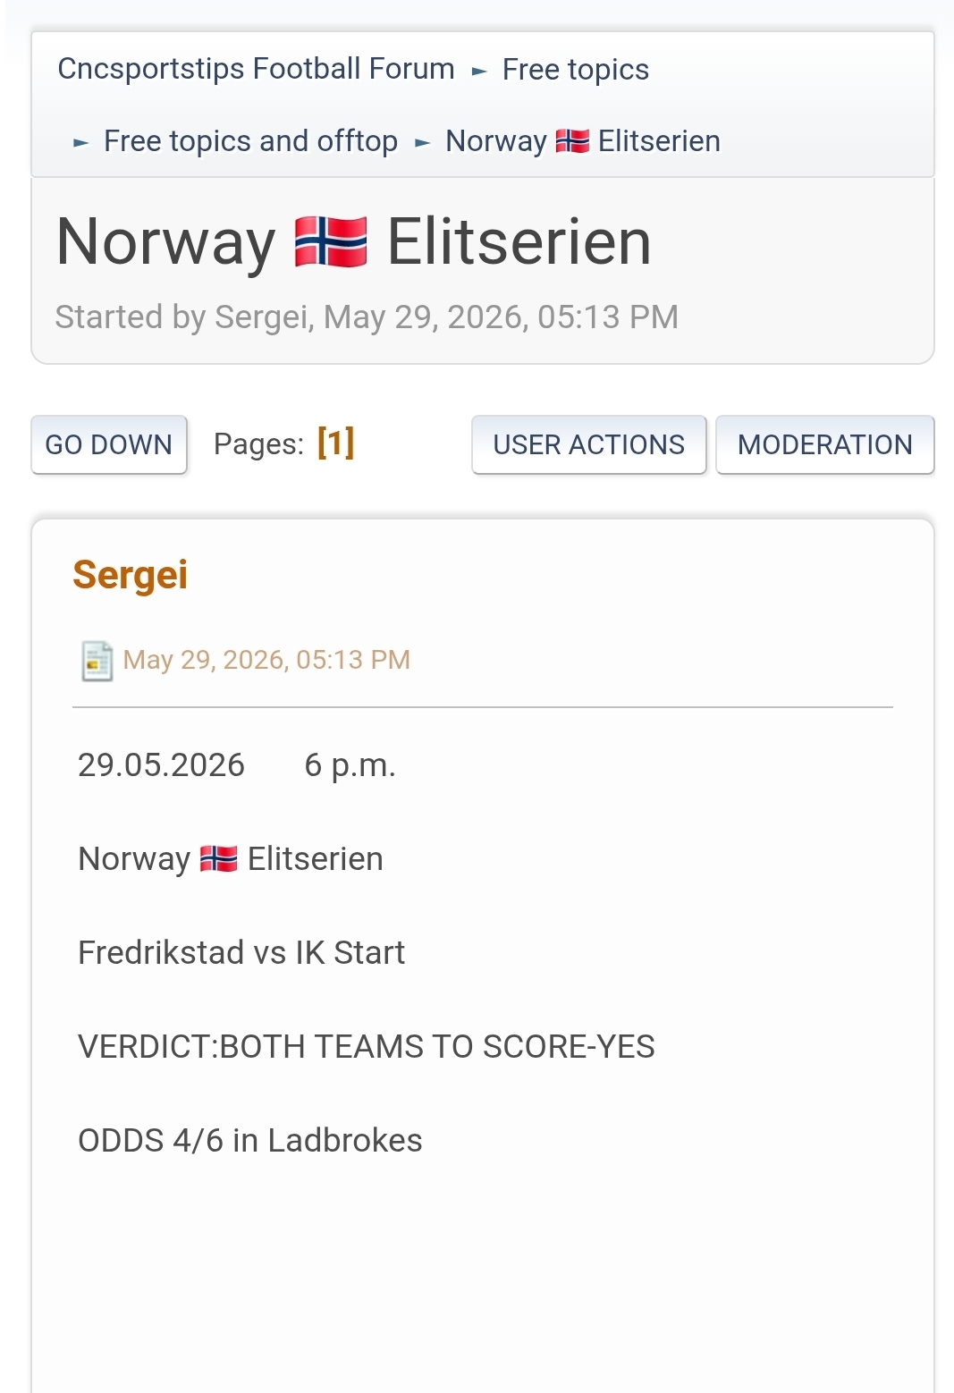
Task: Click the arrow before Free topics and offtop
Action: pyautogui.click(x=80, y=142)
